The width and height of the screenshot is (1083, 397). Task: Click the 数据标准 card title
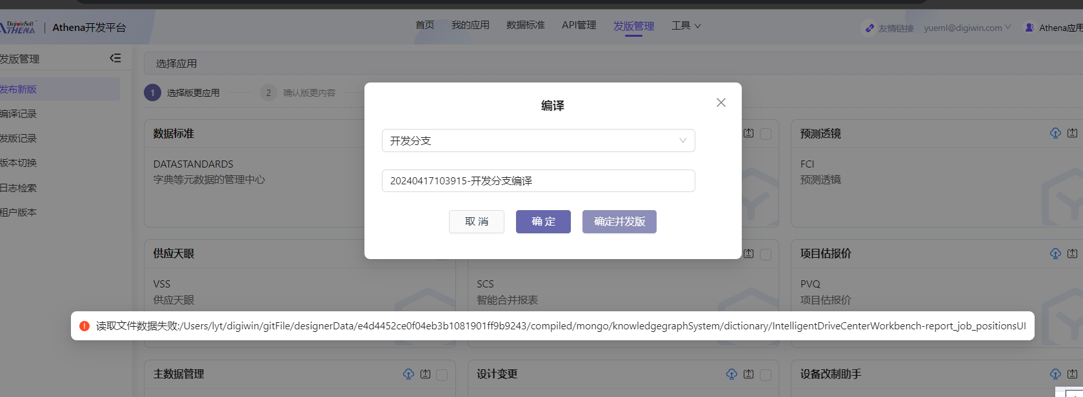coord(174,133)
